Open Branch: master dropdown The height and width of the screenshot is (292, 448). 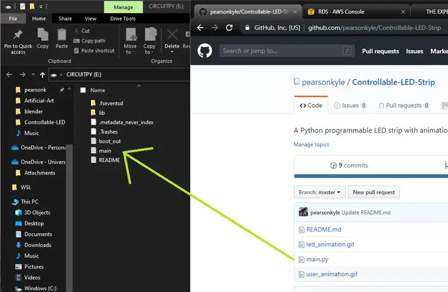(319, 192)
